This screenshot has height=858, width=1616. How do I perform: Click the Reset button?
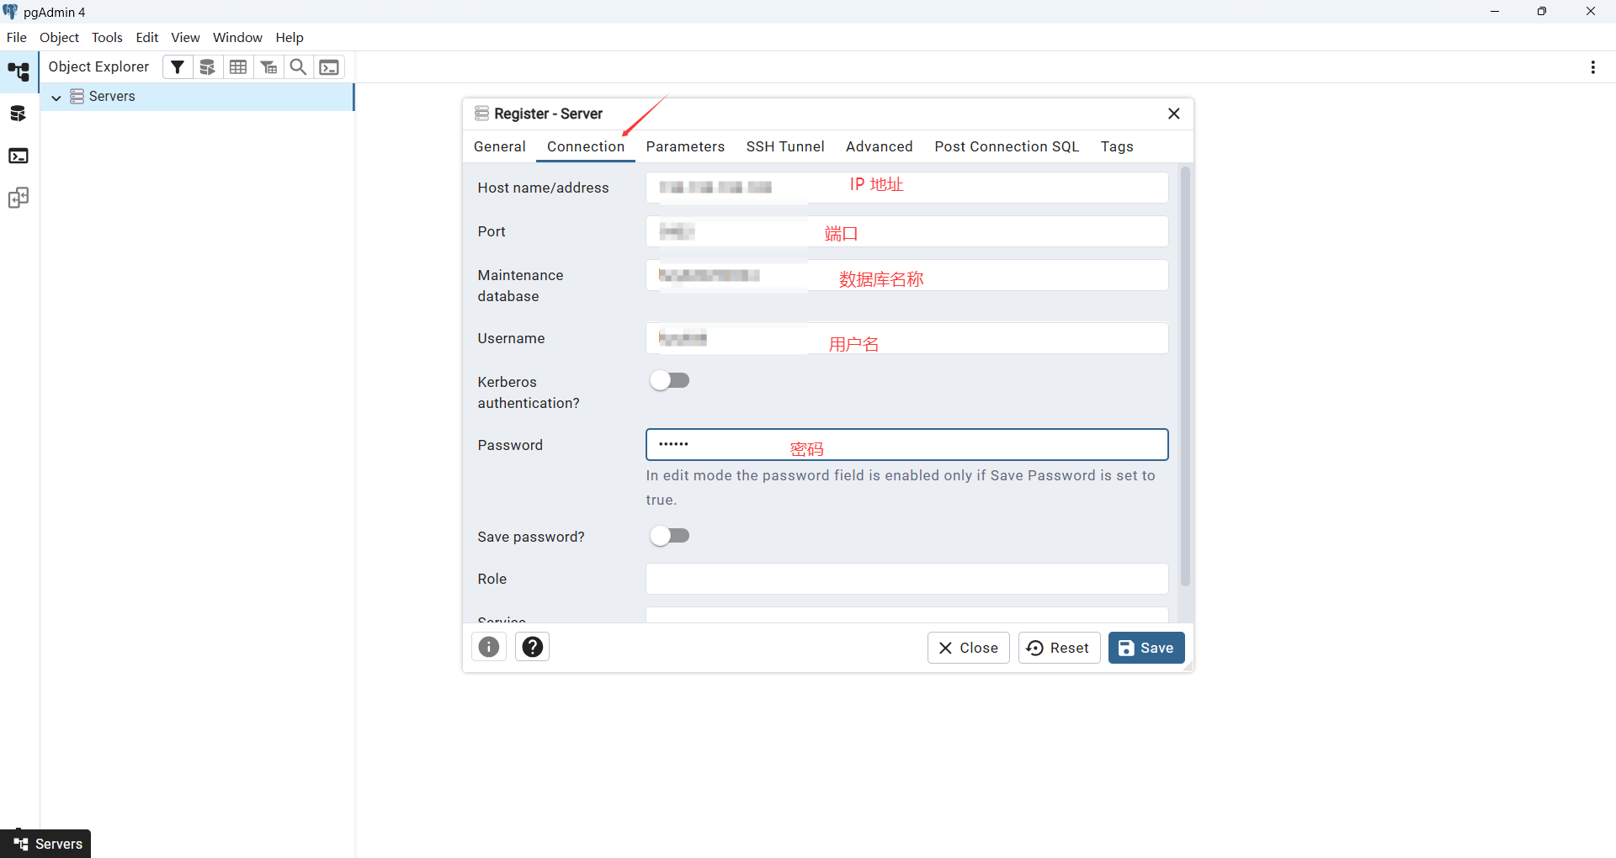pyautogui.click(x=1060, y=648)
